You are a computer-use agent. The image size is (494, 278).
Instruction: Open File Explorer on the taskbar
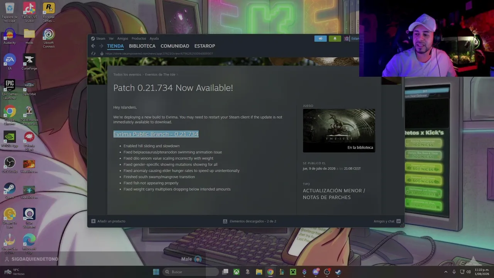[259, 272]
